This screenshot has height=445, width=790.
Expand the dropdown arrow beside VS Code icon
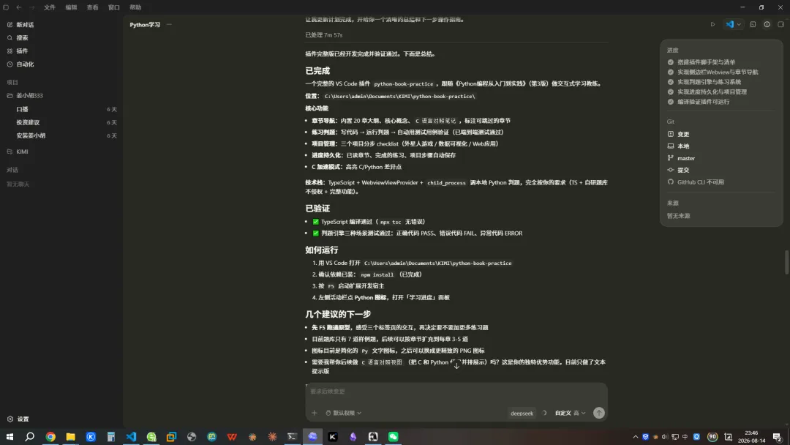(x=739, y=24)
